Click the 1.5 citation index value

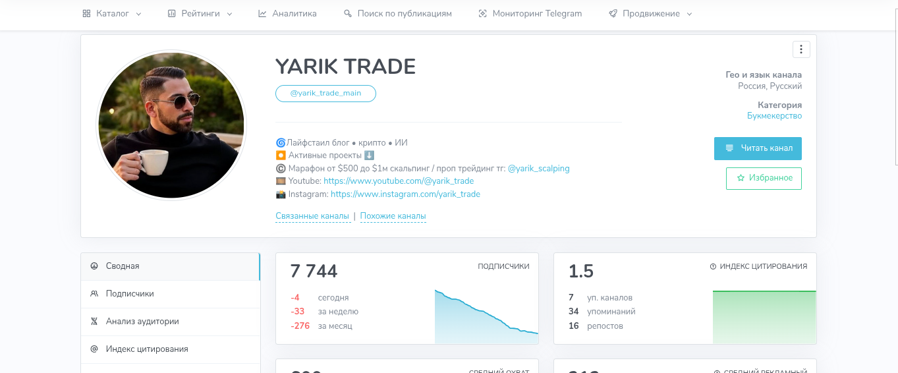pos(581,271)
